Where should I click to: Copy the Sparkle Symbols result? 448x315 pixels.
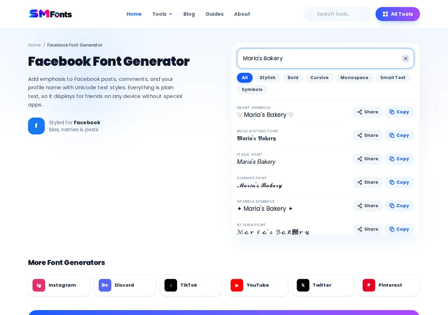click(x=399, y=206)
